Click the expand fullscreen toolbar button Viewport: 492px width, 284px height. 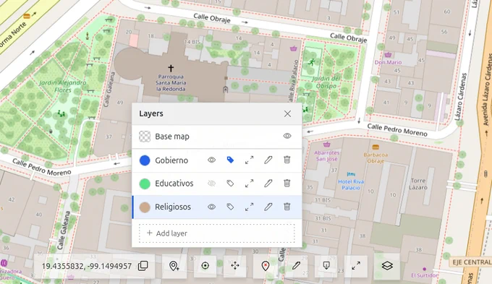(x=356, y=266)
